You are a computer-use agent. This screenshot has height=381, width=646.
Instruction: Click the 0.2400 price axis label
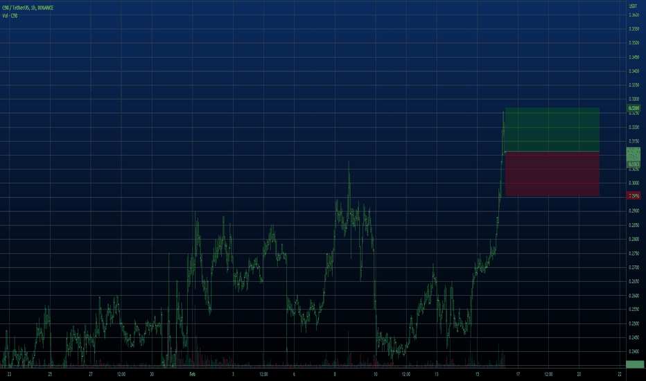point(634,351)
